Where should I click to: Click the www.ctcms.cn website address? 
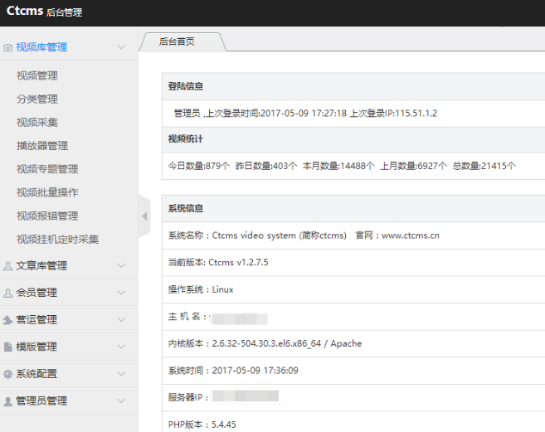[411, 235]
